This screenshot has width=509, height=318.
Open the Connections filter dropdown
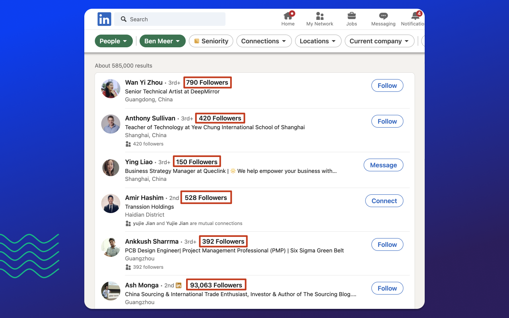pos(264,41)
